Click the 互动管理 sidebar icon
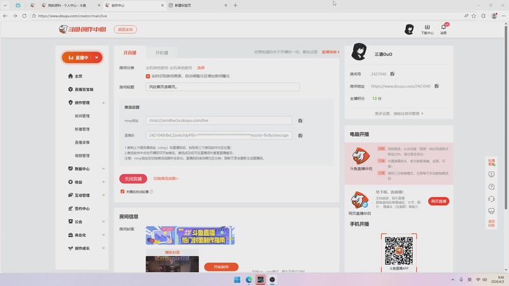This screenshot has height=286, width=509. click(71, 195)
